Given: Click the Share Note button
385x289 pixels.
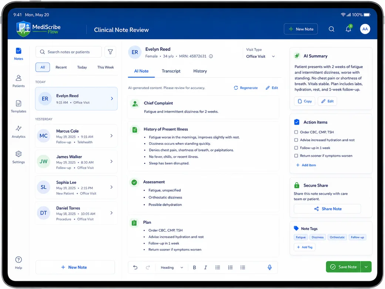Looking at the screenshot, I should 327,209.
